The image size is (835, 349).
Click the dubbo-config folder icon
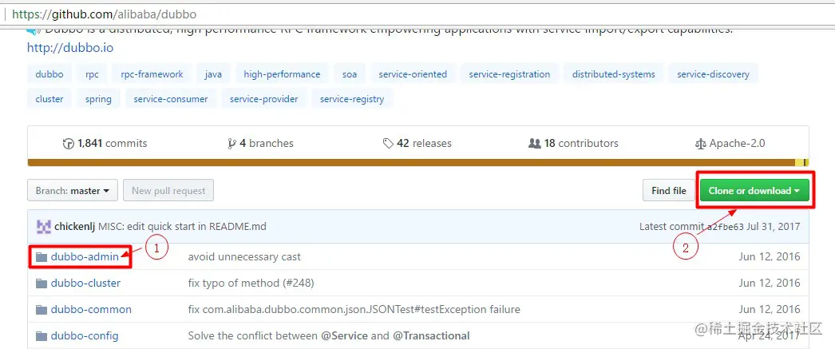(x=42, y=336)
